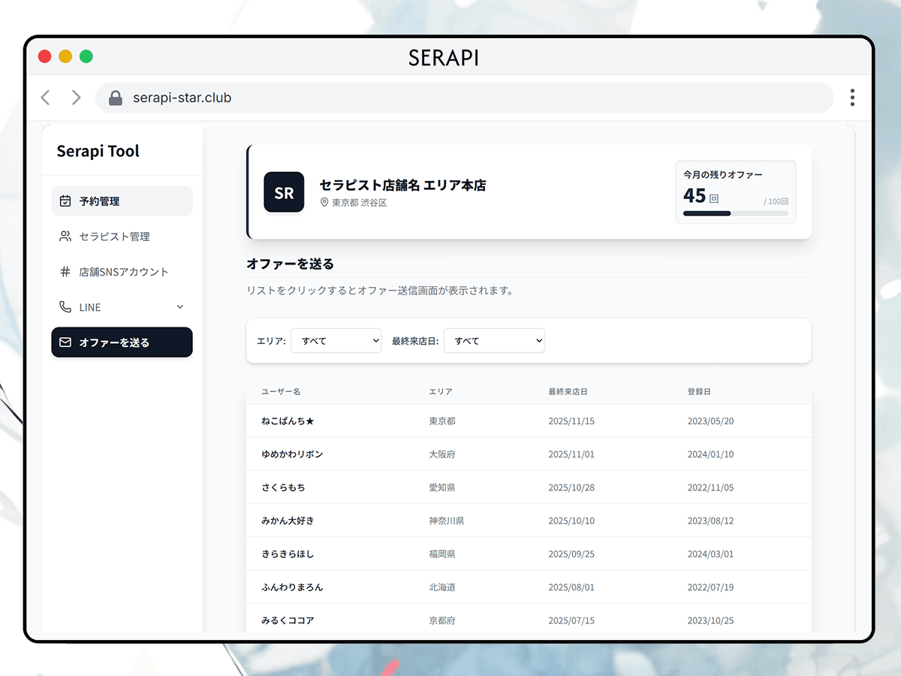Click registration date 2022/07/19
901x676 pixels.
pyautogui.click(x=711, y=587)
